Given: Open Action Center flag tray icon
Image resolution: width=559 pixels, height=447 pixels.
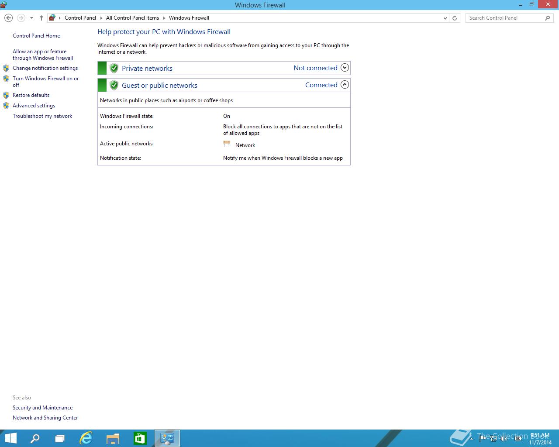Looking at the screenshot, I should [x=482, y=438].
